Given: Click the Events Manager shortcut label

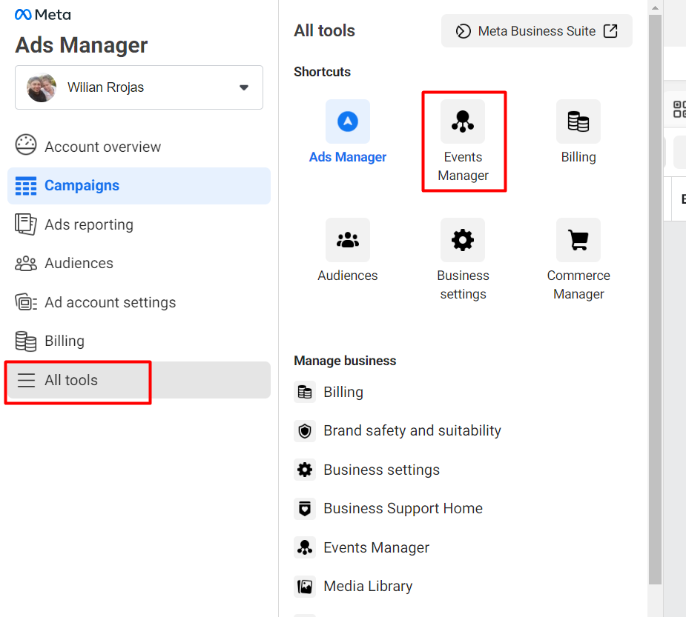Looking at the screenshot, I should coord(464,166).
